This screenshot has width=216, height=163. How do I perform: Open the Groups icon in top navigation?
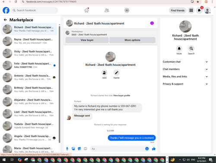(x=127, y=10)
